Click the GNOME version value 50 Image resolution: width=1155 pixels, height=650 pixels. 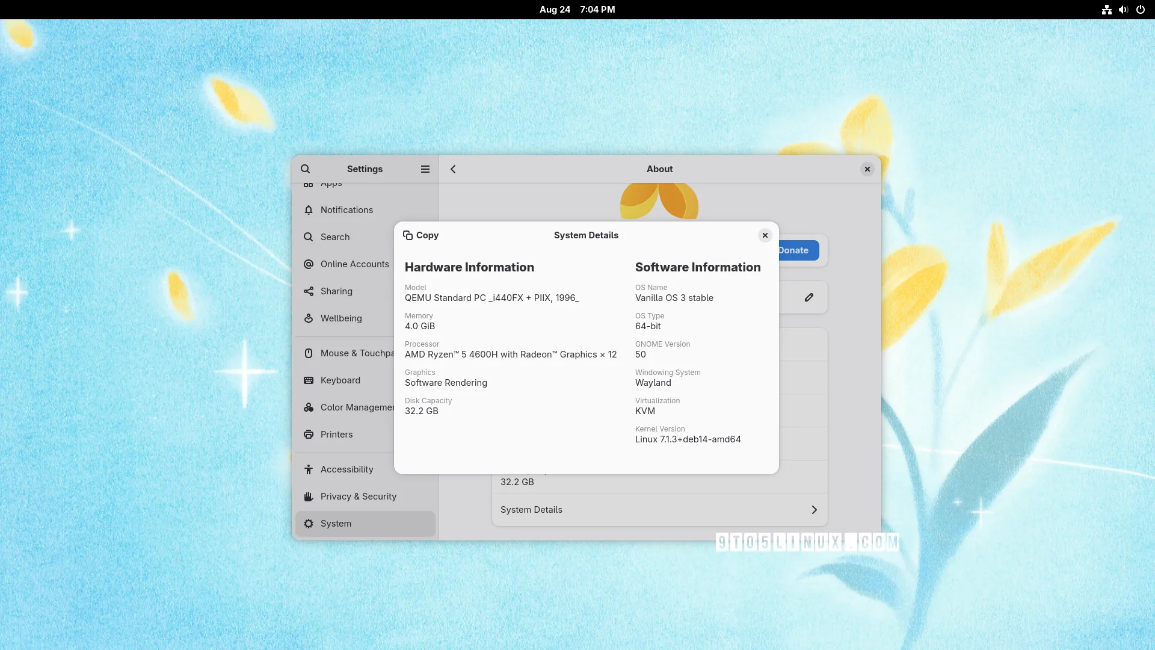click(x=641, y=354)
